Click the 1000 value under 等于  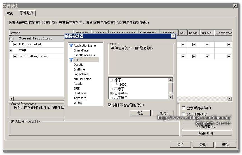click(x=123, y=84)
